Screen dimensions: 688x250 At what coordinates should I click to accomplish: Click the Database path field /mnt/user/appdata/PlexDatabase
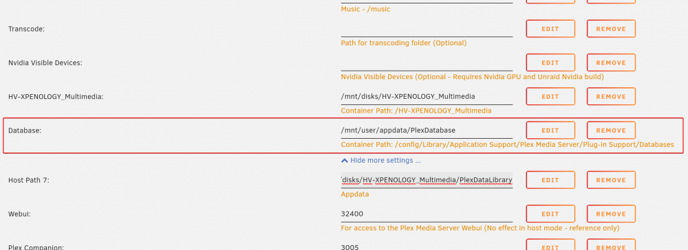(427, 130)
